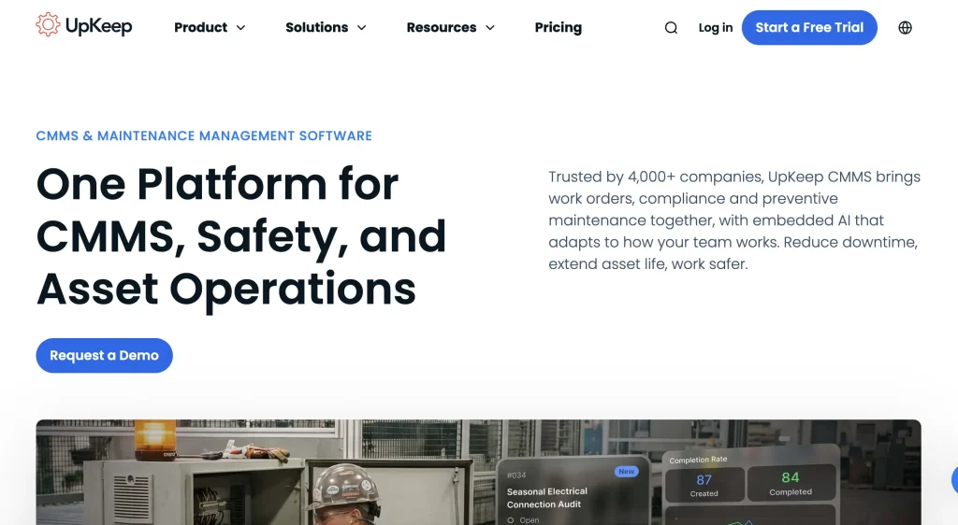The height and width of the screenshot is (525, 958).
Task: Open the search magnifier icon
Action: pos(671,28)
